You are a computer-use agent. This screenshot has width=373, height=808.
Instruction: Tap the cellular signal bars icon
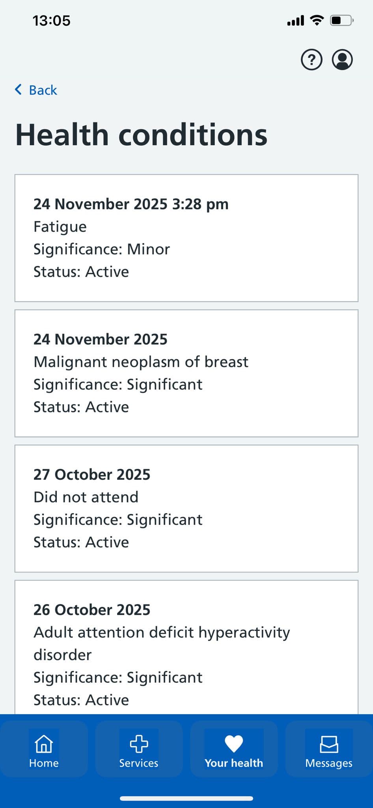click(x=296, y=21)
